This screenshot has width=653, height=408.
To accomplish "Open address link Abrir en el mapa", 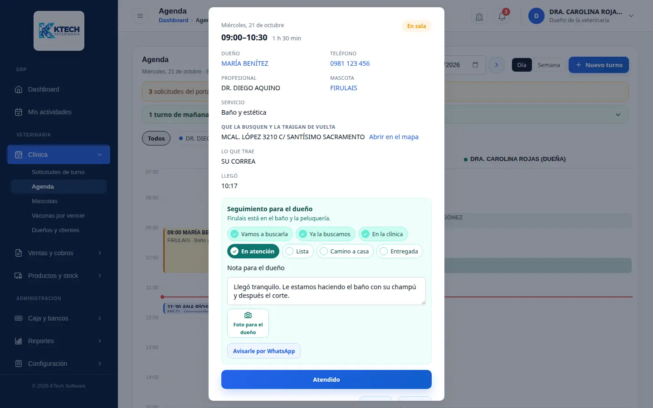I will click(x=394, y=137).
